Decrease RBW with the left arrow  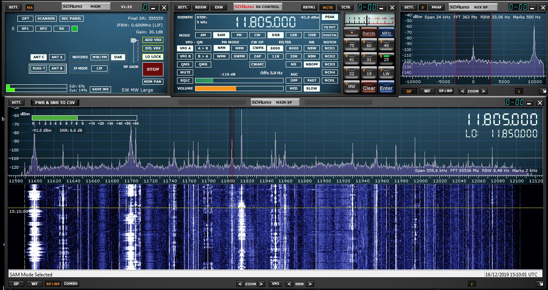(x=288, y=284)
